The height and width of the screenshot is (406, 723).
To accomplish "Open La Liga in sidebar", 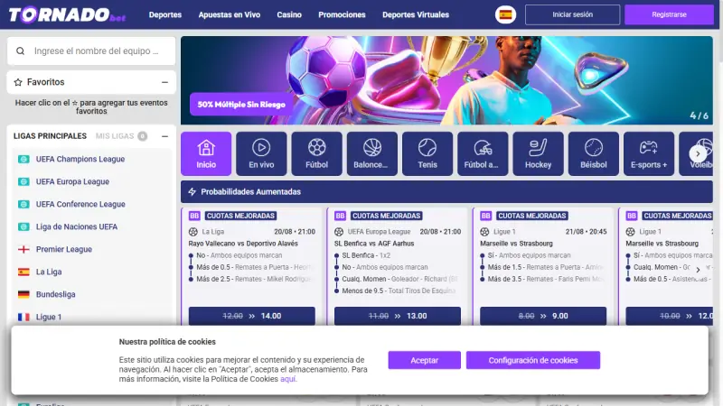I will [49, 272].
